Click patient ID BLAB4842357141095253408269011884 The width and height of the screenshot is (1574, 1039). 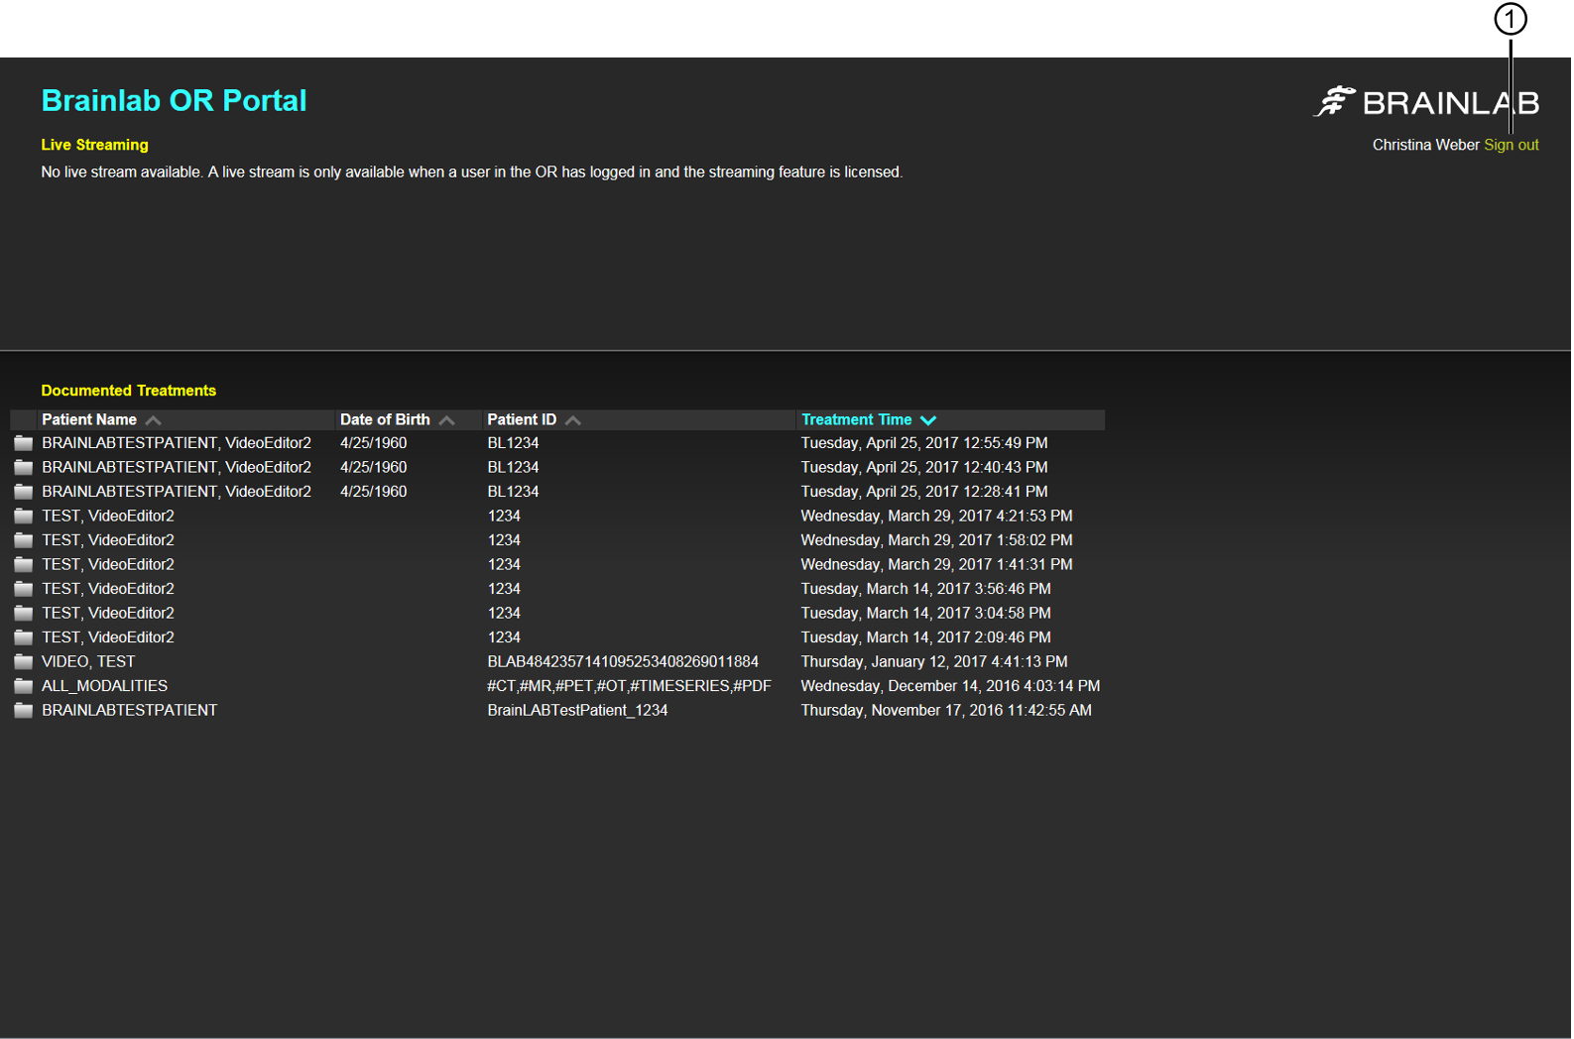tap(623, 661)
